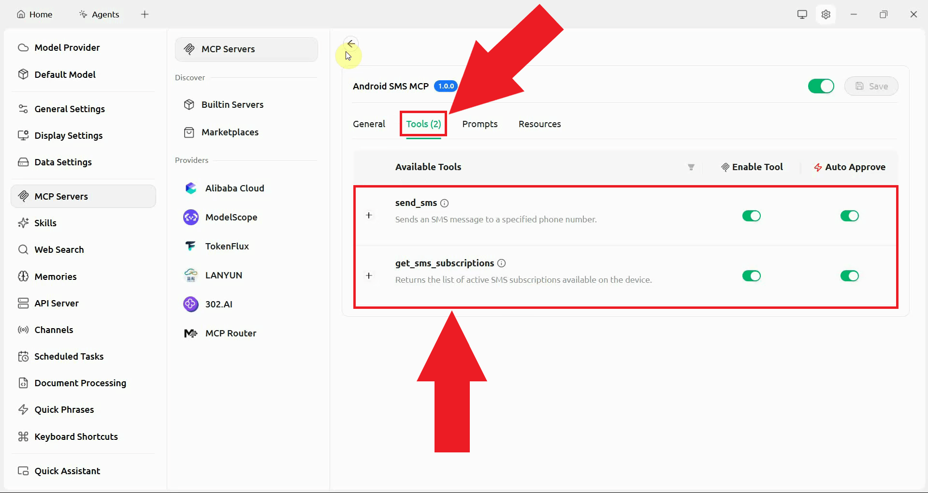
Task: Click the info icon beside send_sms
Action: pos(445,203)
